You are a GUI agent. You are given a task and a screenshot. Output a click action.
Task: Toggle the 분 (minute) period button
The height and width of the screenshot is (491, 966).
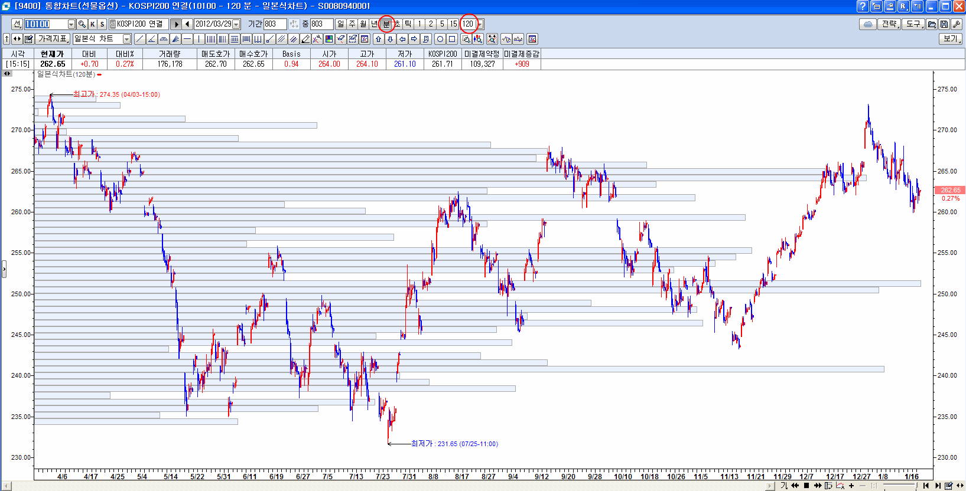386,24
